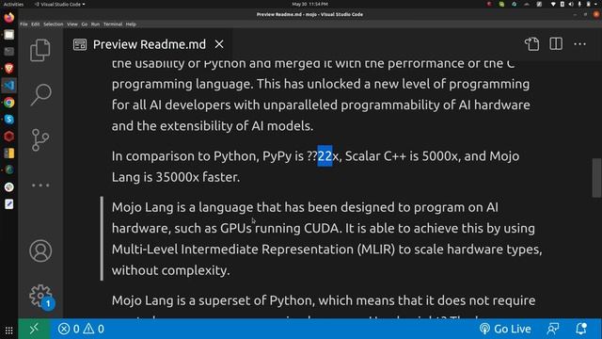Image resolution: width=602 pixels, height=339 pixels.
Task: Open Skype from the dock
Action: [8, 120]
